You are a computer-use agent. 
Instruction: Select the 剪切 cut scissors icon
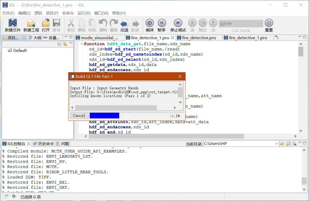pos(71,25)
